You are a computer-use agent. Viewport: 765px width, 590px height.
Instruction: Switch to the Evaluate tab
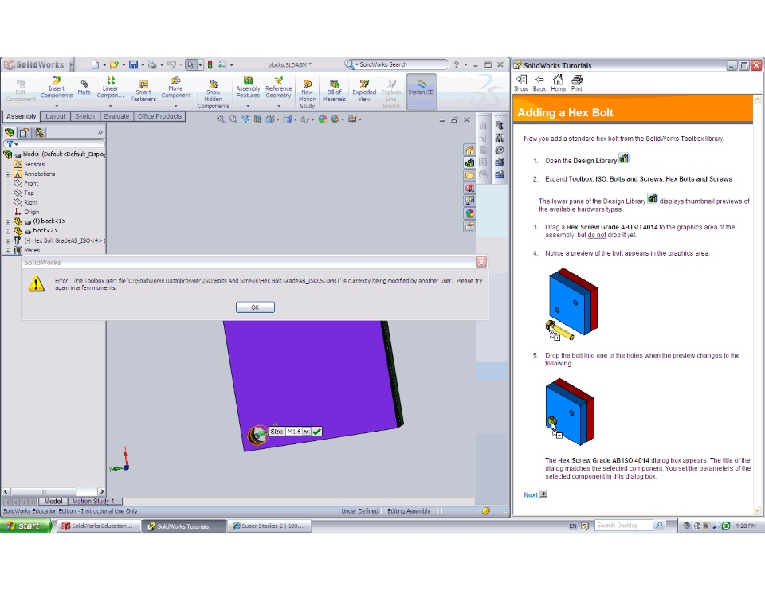coord(116,116)
